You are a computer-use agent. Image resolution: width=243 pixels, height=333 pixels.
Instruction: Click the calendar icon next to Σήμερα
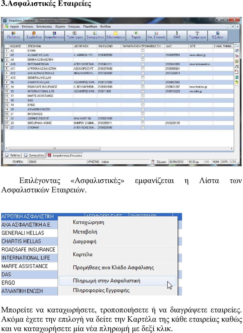153,162
